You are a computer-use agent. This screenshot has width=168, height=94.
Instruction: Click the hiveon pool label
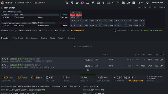[41, 17]
